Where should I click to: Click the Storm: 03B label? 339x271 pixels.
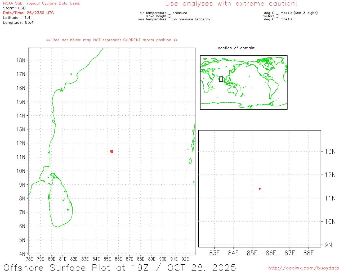[x=14, y=8]
